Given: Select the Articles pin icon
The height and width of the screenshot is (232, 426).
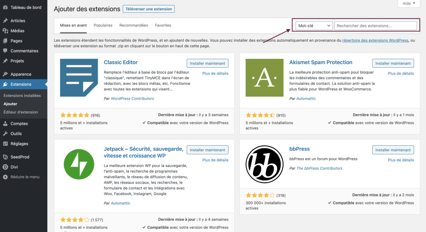Looking at the screenshot, I should tap(5, 20).
